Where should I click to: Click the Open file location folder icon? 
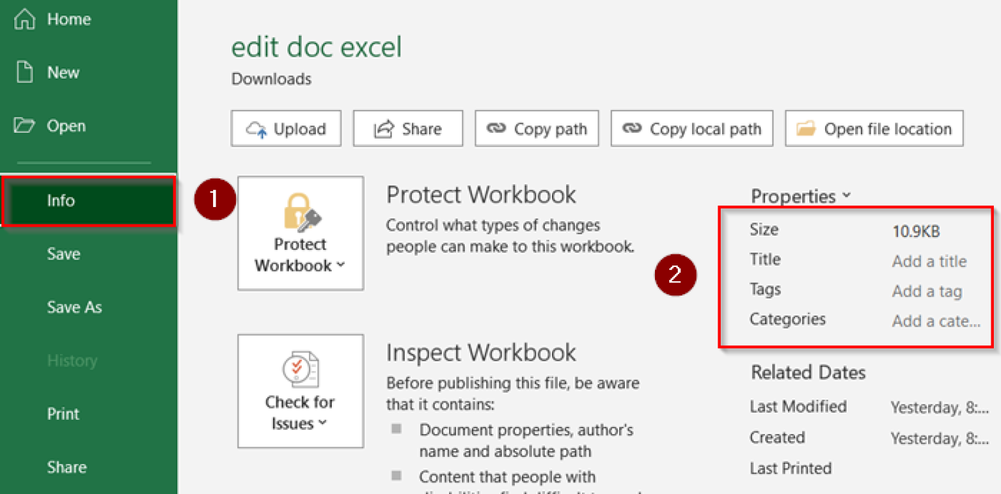pyautogui.click(x=806, y=129)
